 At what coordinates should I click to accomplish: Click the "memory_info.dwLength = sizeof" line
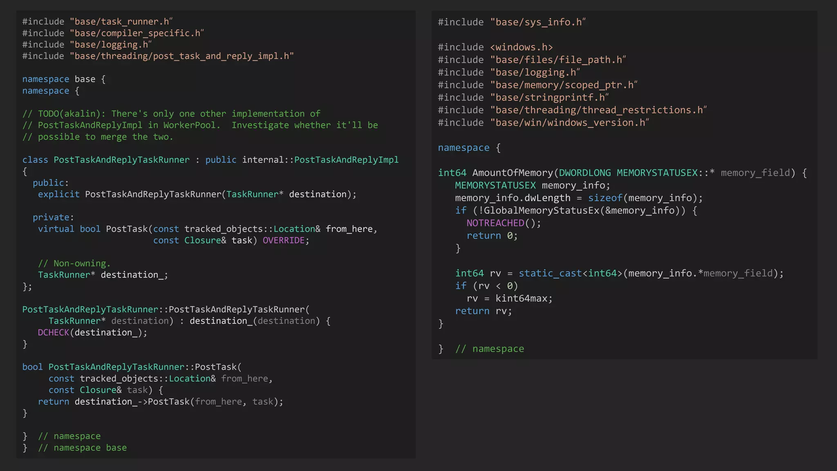pos(579,198)
